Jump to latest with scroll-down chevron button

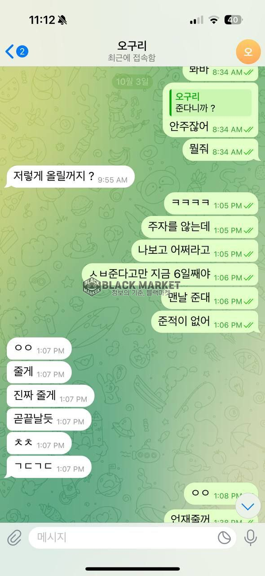248,507
